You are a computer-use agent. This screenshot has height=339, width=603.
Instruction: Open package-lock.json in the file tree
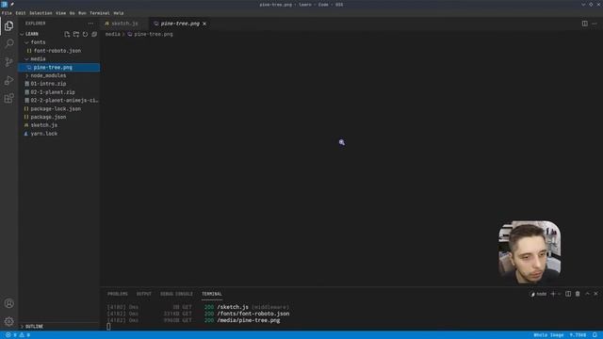click(58, 109)
